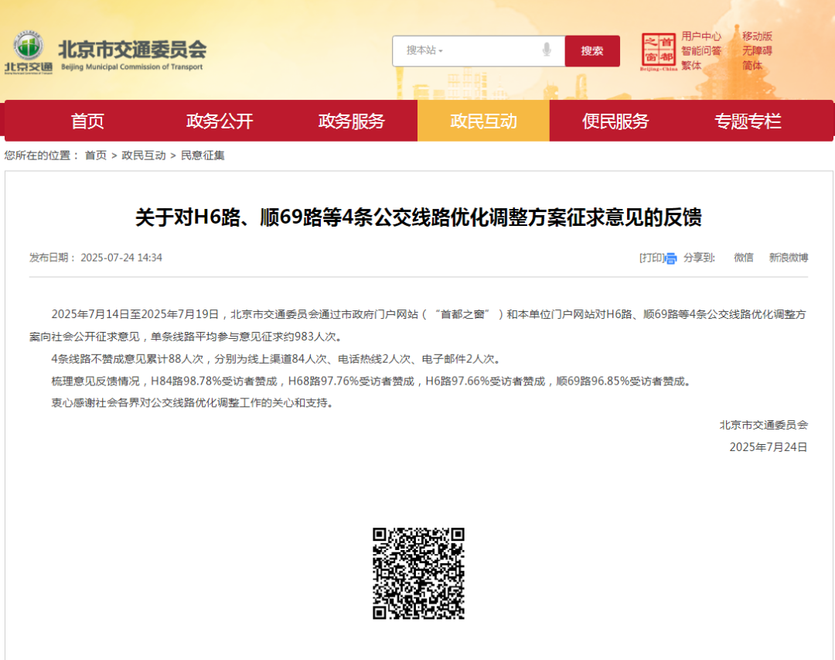
Task: Click the QR code image
Action: [x=418, y=573]
